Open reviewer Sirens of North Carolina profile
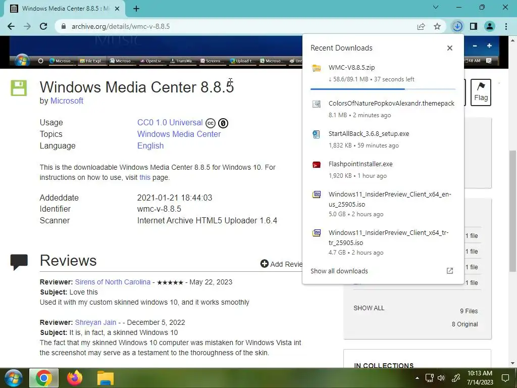 113,282
